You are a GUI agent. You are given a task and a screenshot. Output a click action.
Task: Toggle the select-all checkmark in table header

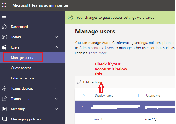click(x=85, y=94)
